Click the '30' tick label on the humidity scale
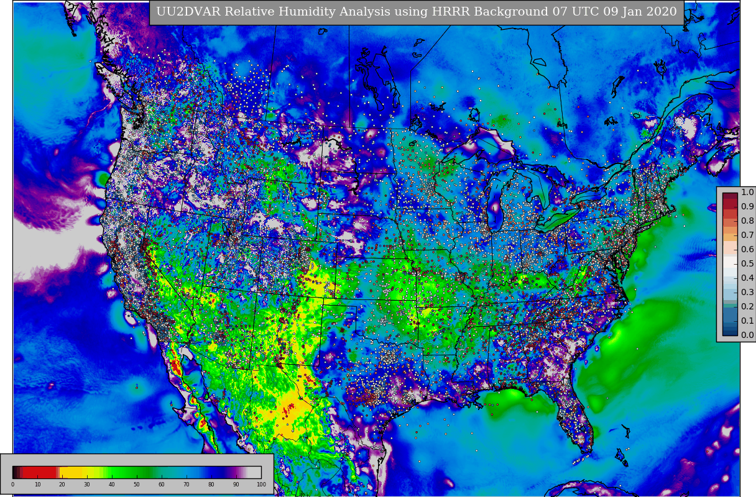This screenshot has height=497, width=756. click(x=87, y=485)
